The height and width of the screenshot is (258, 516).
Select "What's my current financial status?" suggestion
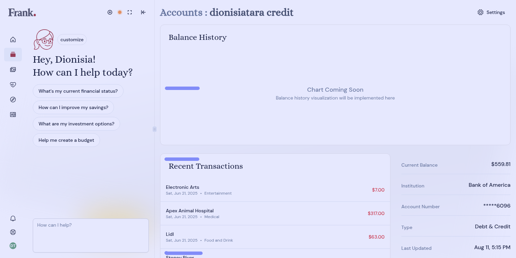(x=78, y=91)
